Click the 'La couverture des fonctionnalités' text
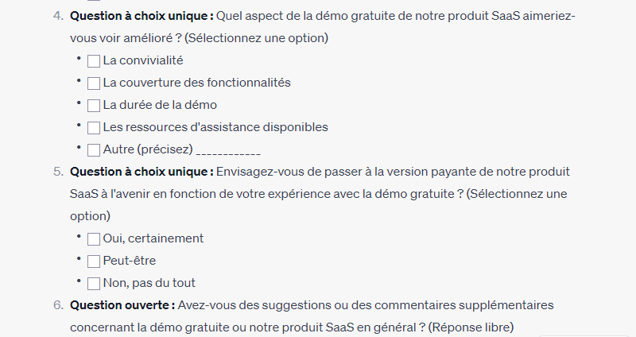Image resolution: width=636 pixels, height=337 pixels. [x=196, y=83]
